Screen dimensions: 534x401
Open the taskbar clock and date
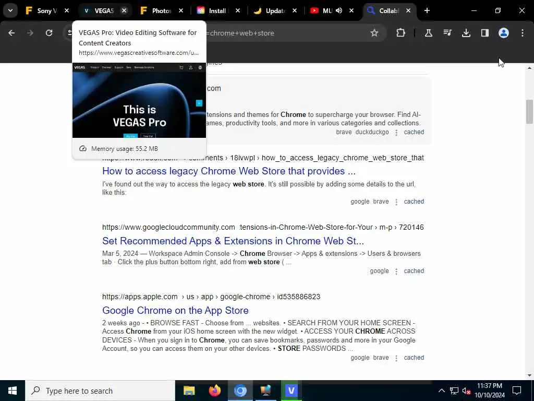pos(490,391)
